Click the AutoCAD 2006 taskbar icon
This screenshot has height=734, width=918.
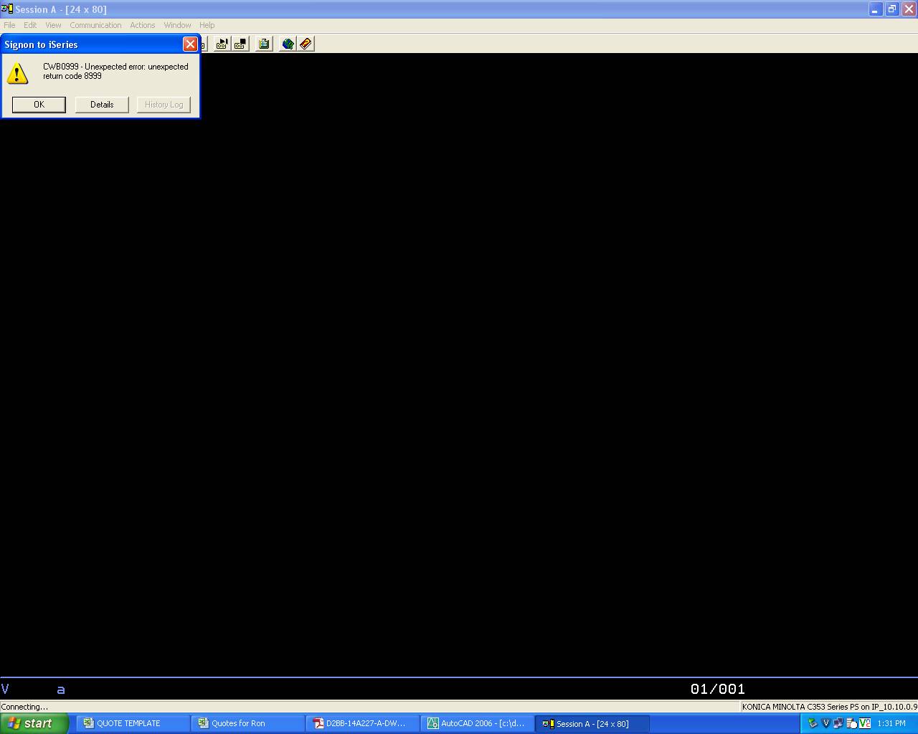[x=476, y=723]
